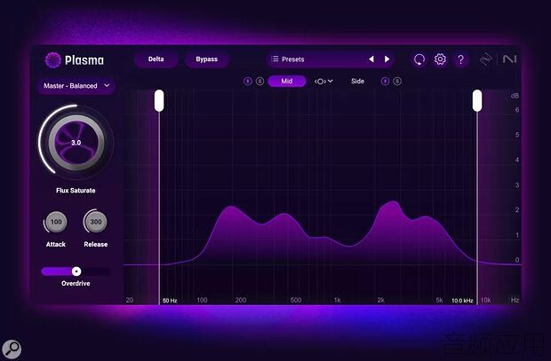Toggle Side channel bypass power button
551x361 pixels.
coord(385,82)
